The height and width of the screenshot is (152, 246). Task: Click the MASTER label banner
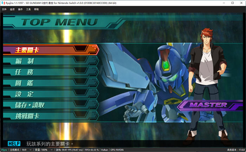[x=210, y=105]
